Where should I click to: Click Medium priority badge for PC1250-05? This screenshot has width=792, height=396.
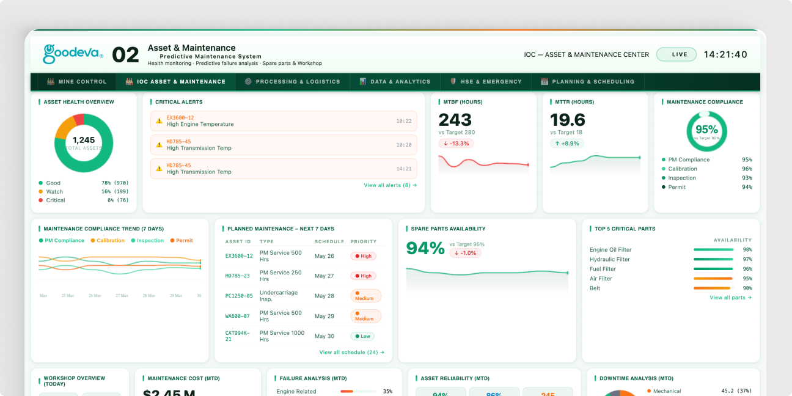coord(365,296)
